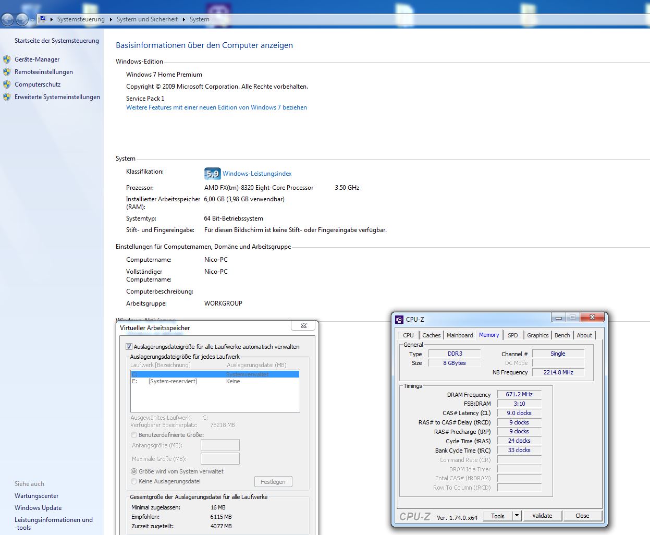Open Startseite der Systemsteuerung

click(x=57, y=41)
